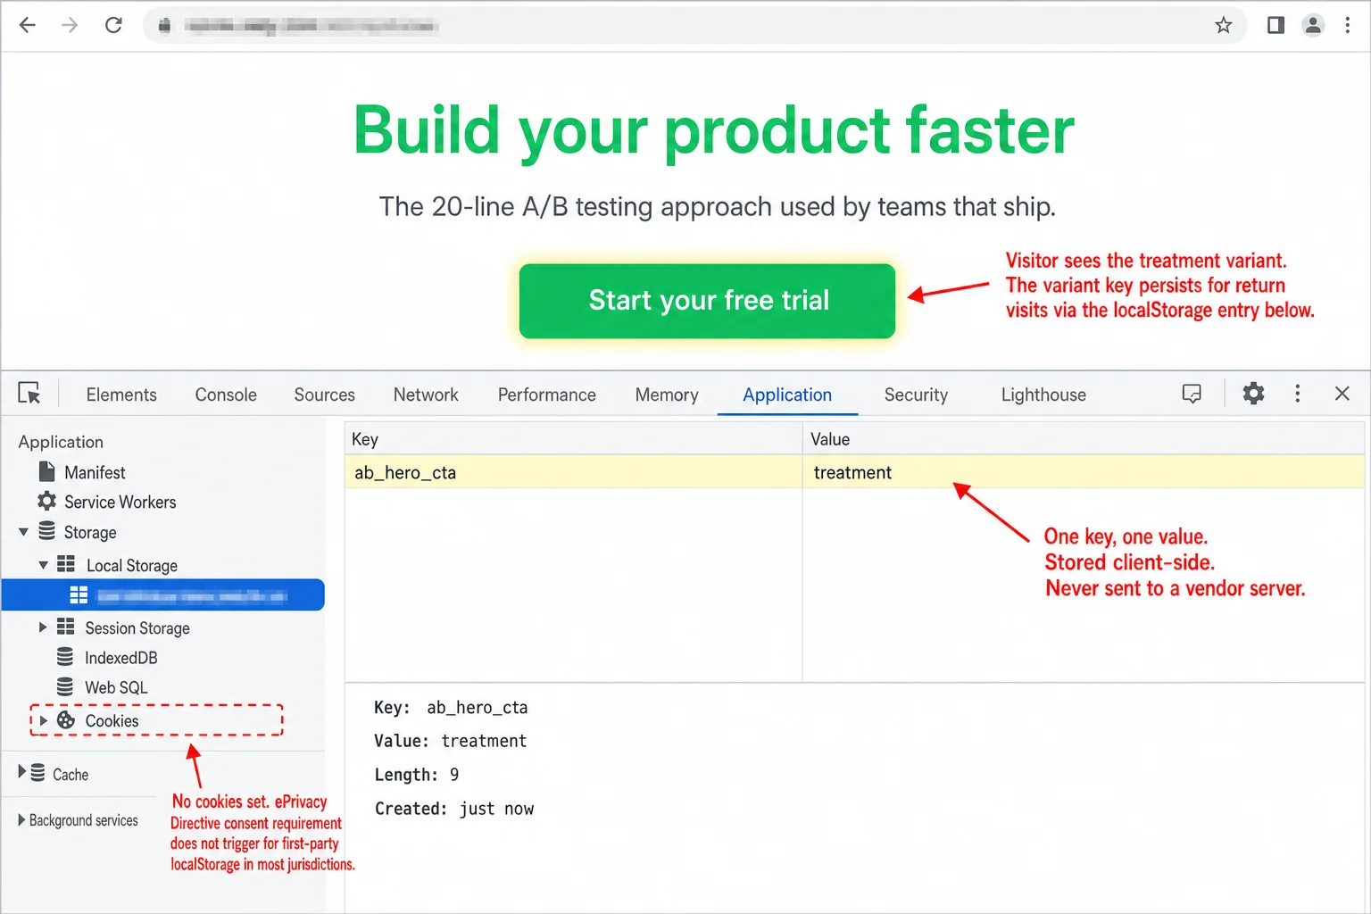Select the ab_hero_cta key cell

[574, 472]
